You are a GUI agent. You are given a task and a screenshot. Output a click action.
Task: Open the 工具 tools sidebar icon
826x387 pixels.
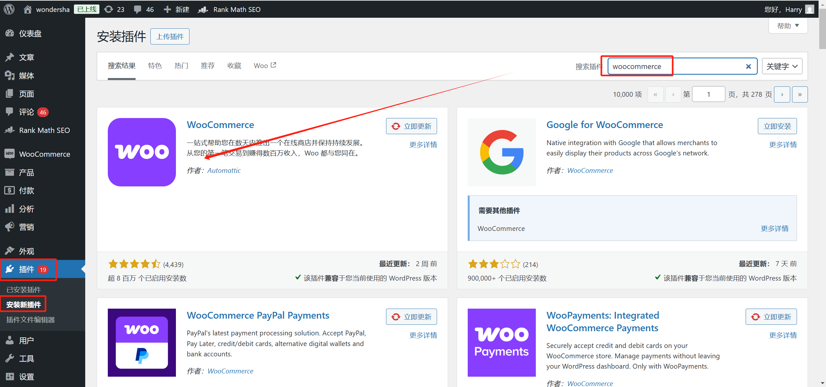(x=10, y=358)
